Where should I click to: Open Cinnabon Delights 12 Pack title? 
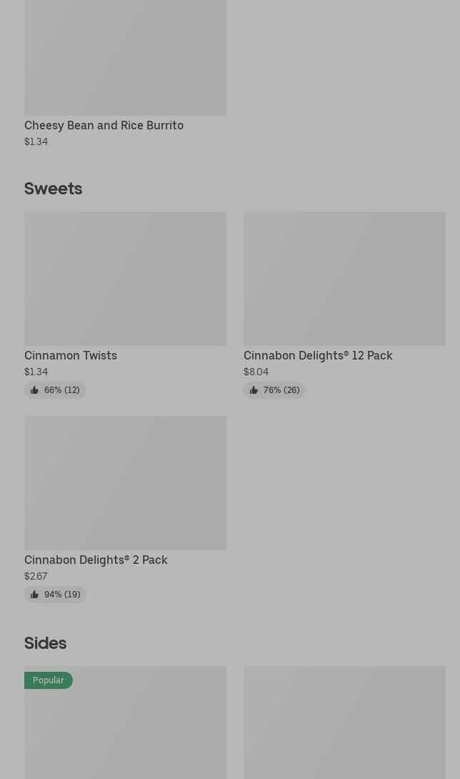click(x=318, y=356)
